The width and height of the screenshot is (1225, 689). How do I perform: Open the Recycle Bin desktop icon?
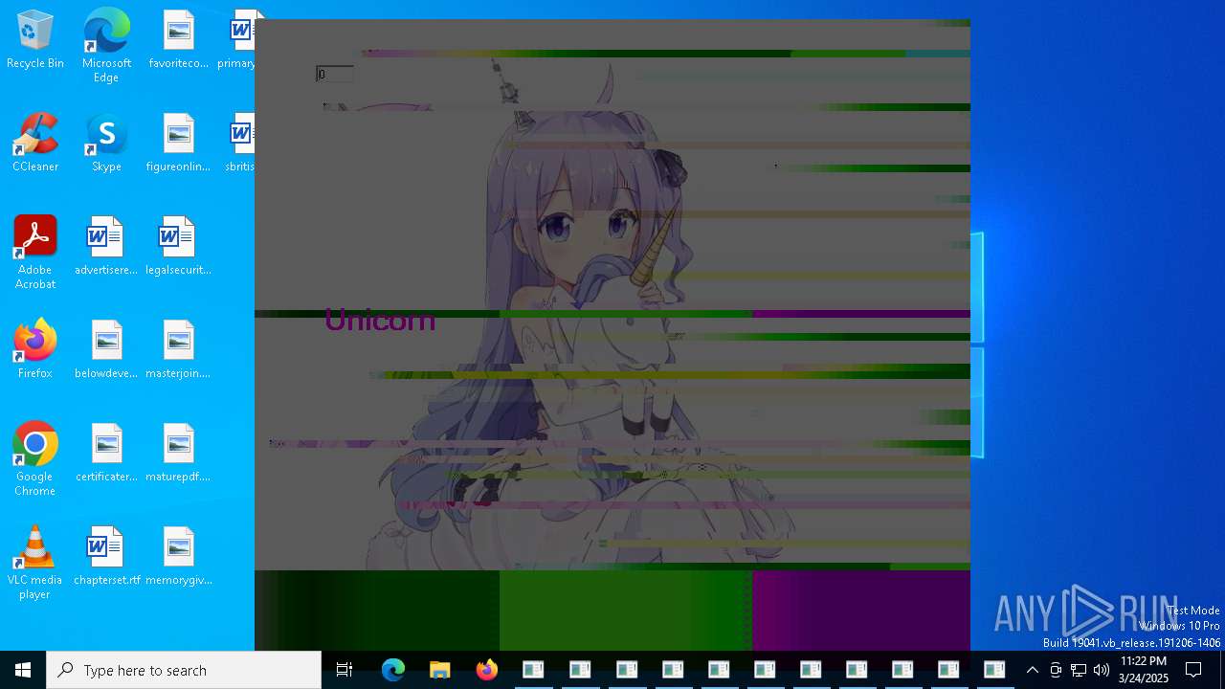[x=35, y=40]
